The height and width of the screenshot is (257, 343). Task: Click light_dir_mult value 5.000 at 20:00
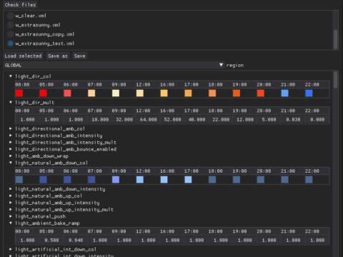click(269, 119)
